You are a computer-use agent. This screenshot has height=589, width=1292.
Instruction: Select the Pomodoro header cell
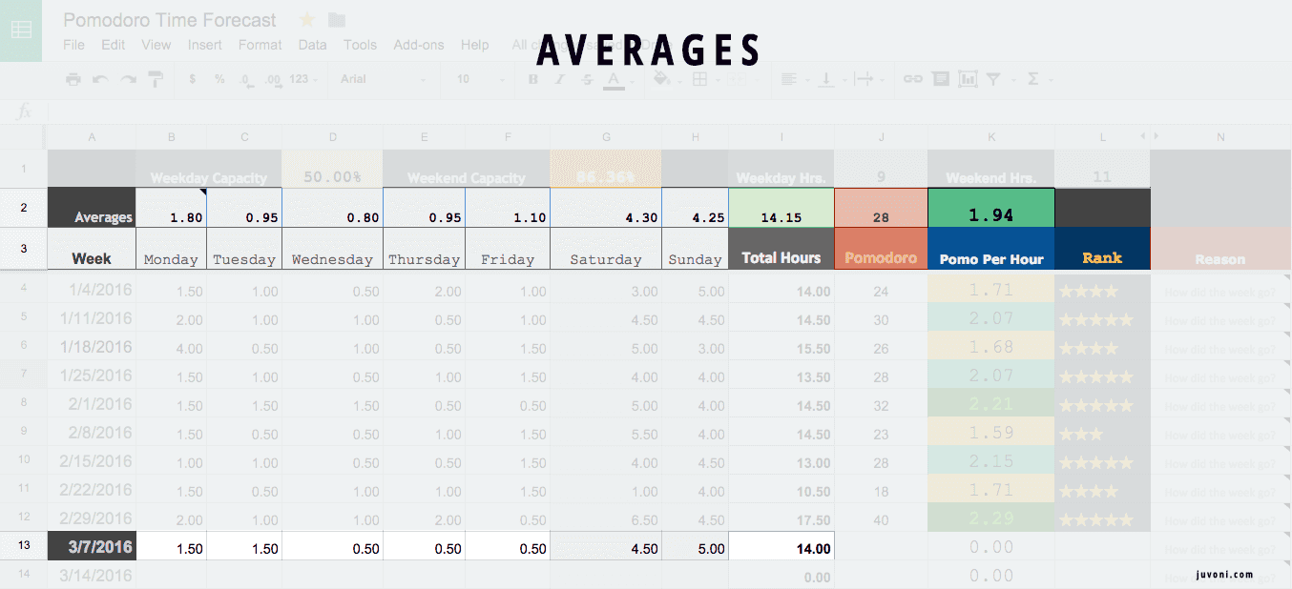tap(881, 249)
